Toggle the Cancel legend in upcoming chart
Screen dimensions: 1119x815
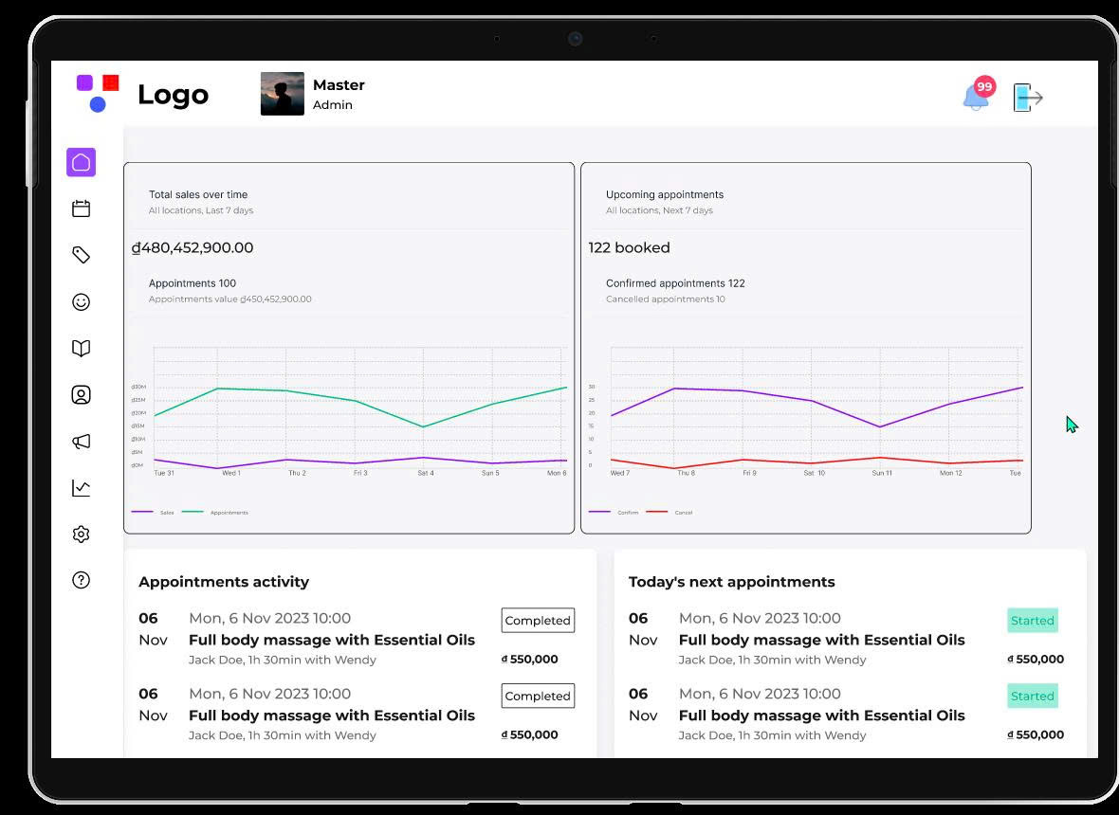pos(670,512)
